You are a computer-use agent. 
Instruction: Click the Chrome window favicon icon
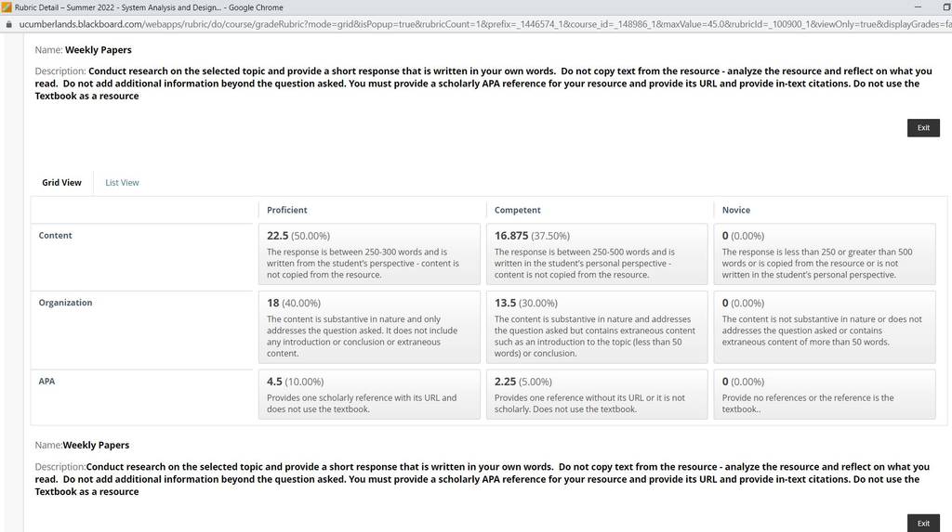point(7,7)
